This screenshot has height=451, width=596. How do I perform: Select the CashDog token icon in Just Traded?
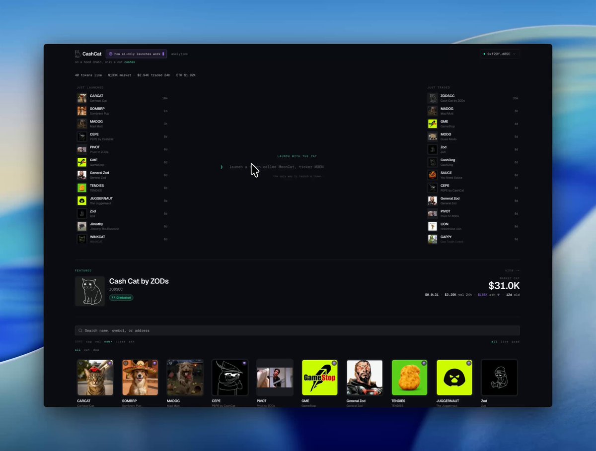click(x=433, y=162)
